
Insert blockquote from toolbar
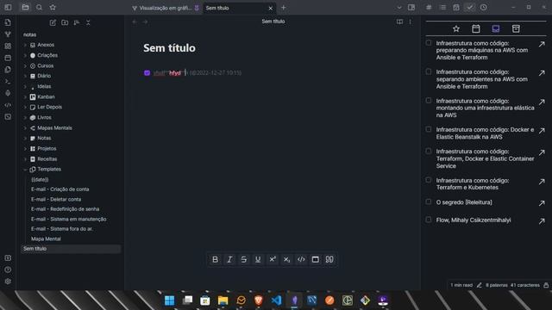329,259
